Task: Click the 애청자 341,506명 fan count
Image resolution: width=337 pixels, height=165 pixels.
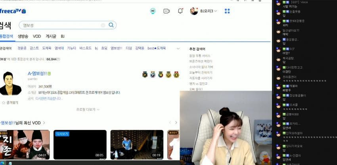Action: [x=40, y=87]
